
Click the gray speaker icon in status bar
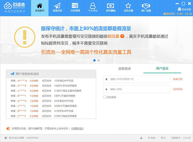pos(6,138)
